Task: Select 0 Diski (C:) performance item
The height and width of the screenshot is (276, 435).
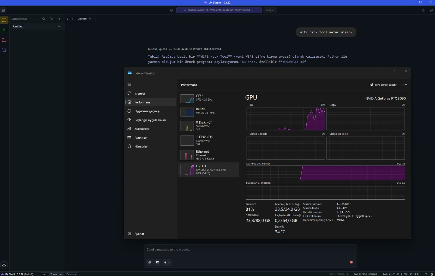Action: [209, 126]
